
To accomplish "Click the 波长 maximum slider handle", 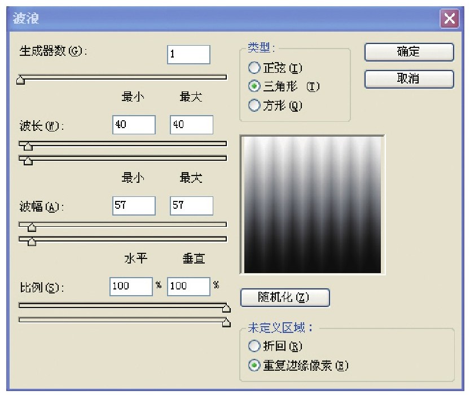I will coord(28,161).
